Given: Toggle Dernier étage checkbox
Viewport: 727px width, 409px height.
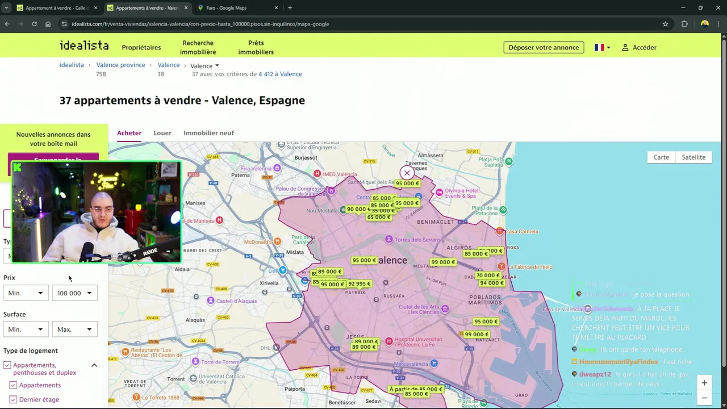Looking at the screenshot, I should (13, 400).
